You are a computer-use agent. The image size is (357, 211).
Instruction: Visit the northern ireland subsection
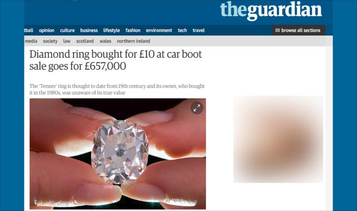[x=133, y=41]
